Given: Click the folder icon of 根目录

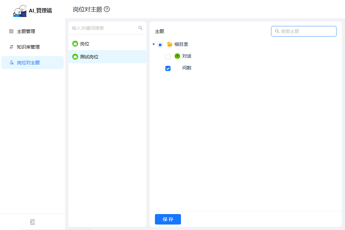Looking at the screenshot, I should (x=170, y=45).
